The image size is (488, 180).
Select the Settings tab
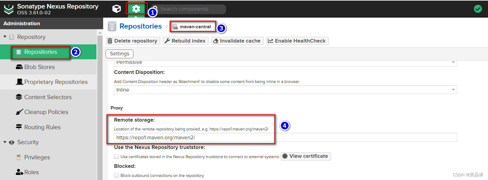[119, 54]
